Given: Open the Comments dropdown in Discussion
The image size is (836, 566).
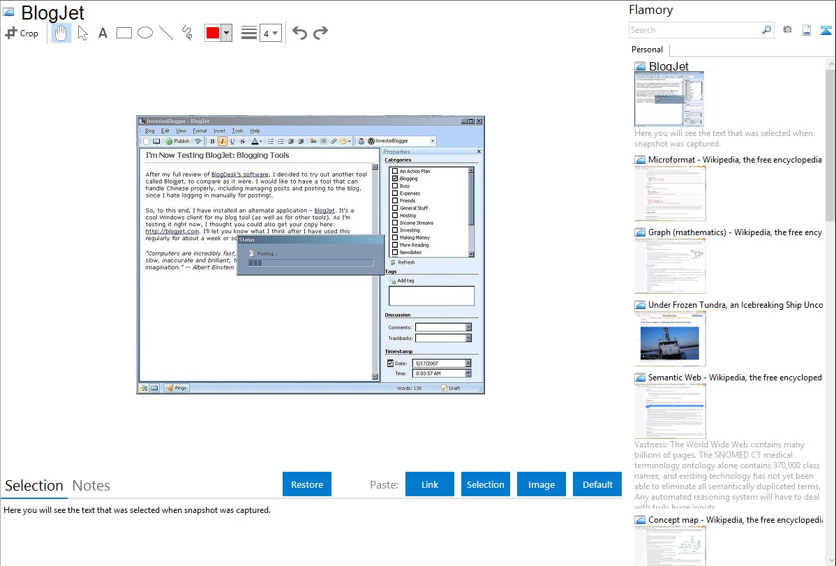Looking at the screenshot, I should click(468, 327).
